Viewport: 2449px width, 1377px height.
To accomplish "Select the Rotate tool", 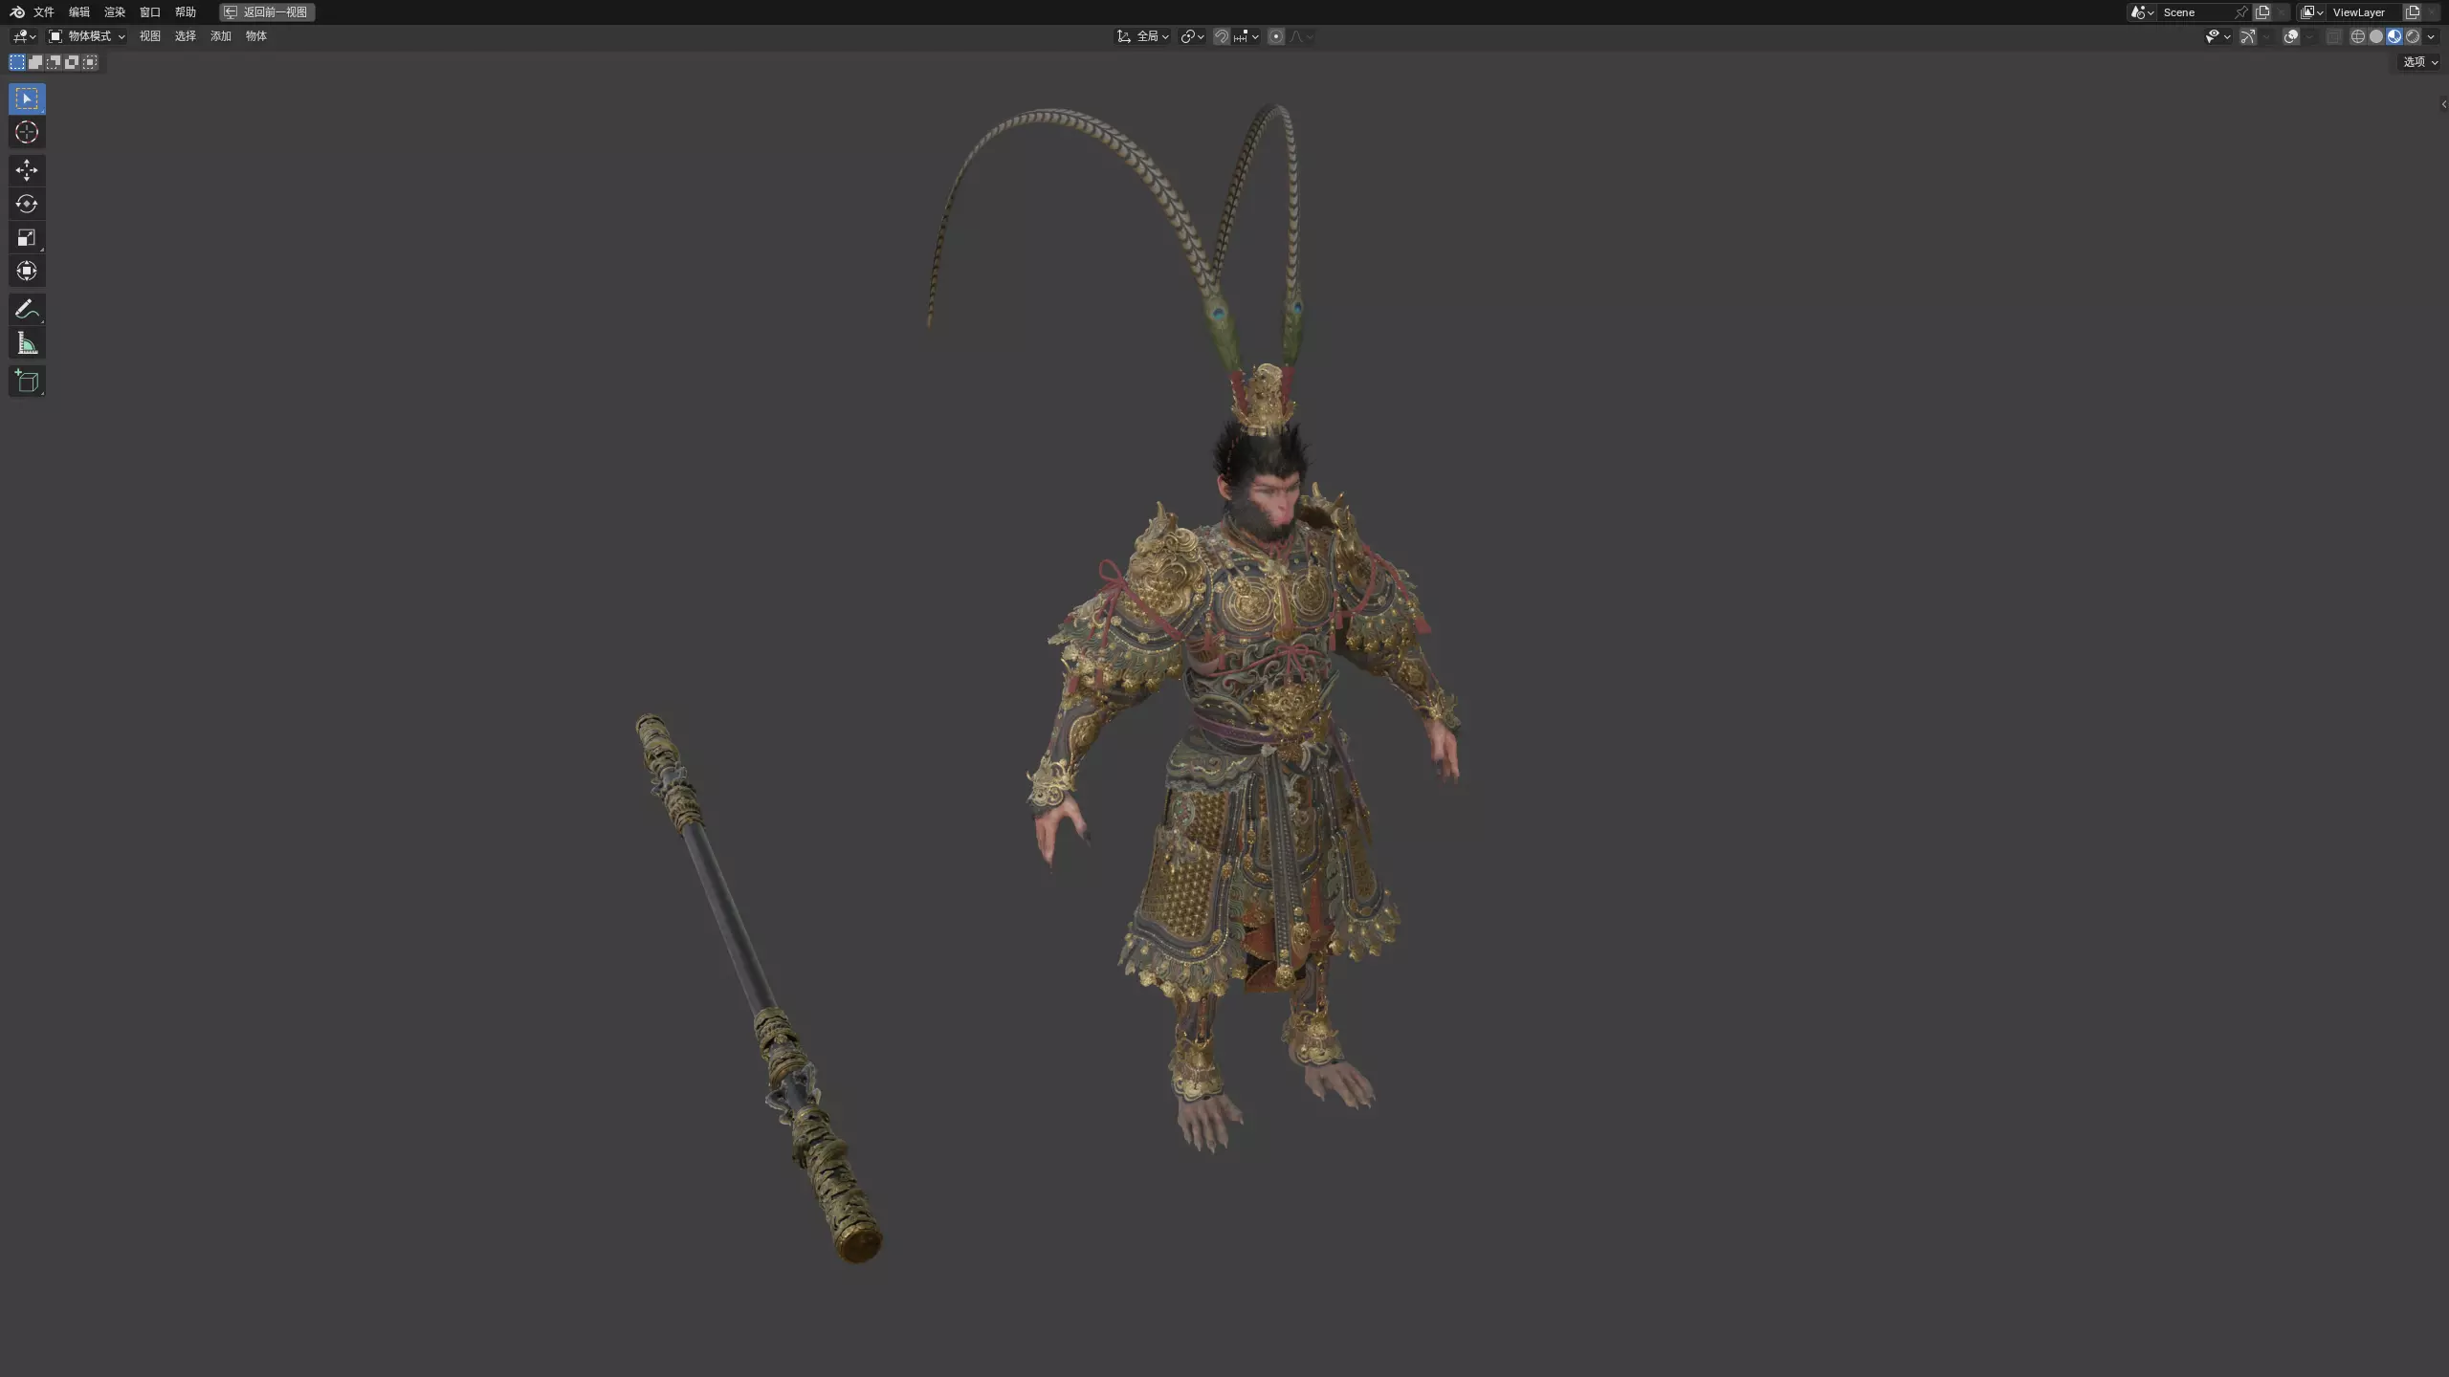I will coord(27,204).
